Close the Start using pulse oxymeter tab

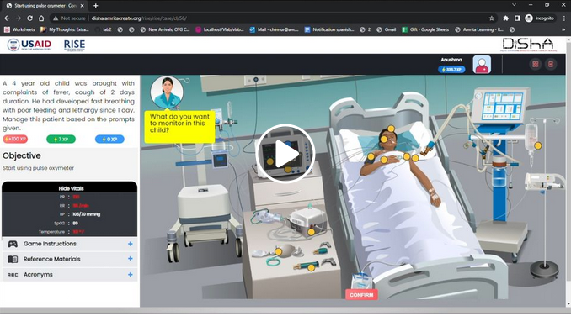[x=82, y=6]
